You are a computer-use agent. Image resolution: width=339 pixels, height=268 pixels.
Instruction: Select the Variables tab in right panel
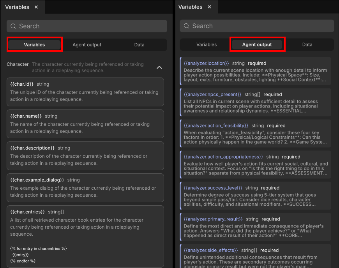pyautogui.click(x=207, y=44)
